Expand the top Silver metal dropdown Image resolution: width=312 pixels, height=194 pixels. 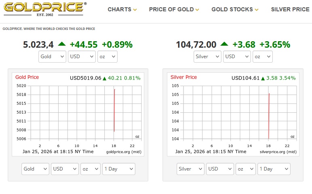(207, 57)
